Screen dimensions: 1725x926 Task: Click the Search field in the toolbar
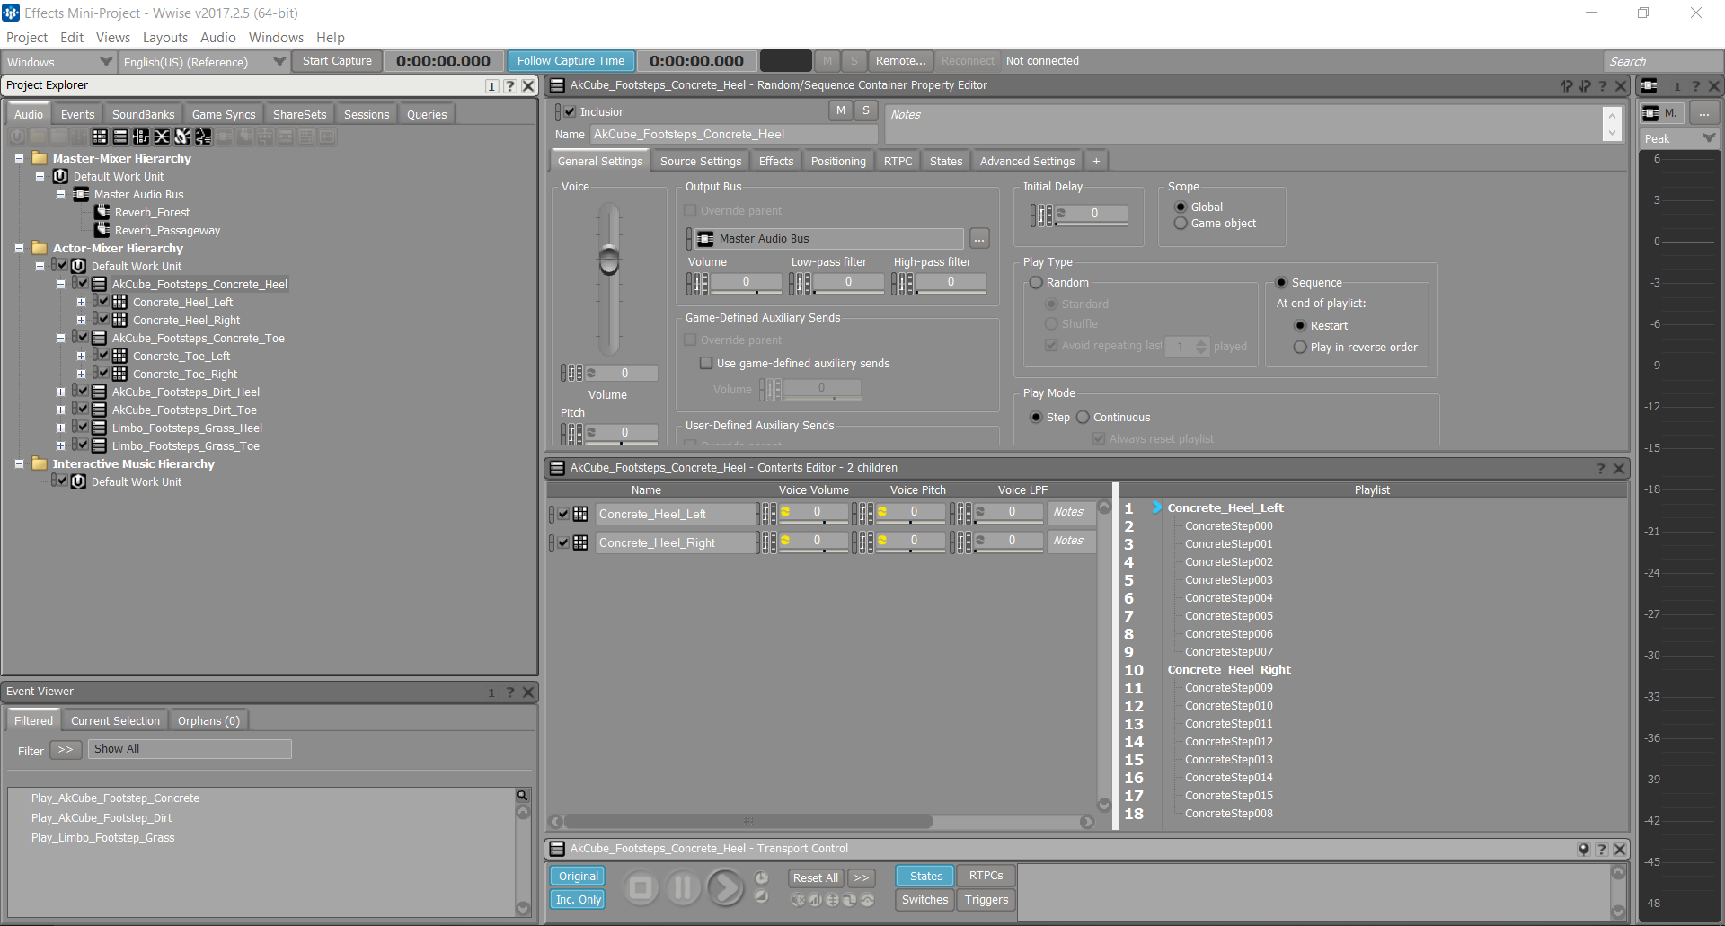(x=1662, y=62)
